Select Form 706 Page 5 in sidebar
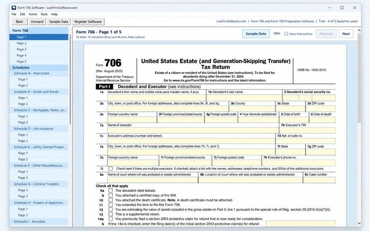 point(39,61)
